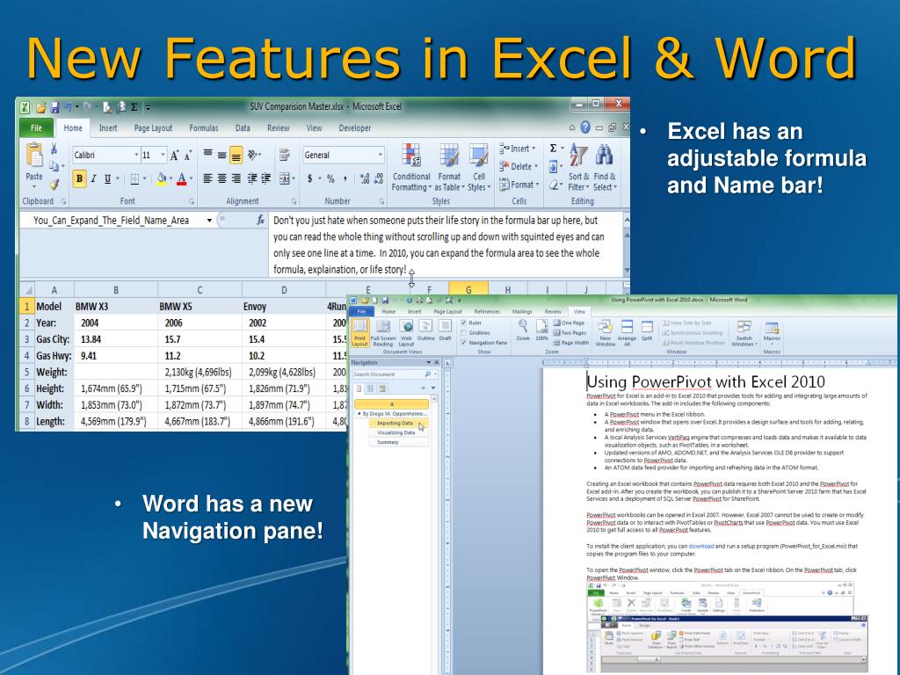Select the Format Painter brush in Excel
The width and height of the screenshot is (900, 675).
(x=54, y=185)
